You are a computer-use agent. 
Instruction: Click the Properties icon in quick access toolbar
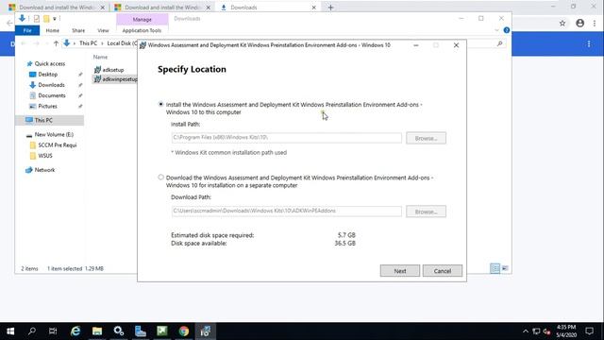[x=37, y=19]
